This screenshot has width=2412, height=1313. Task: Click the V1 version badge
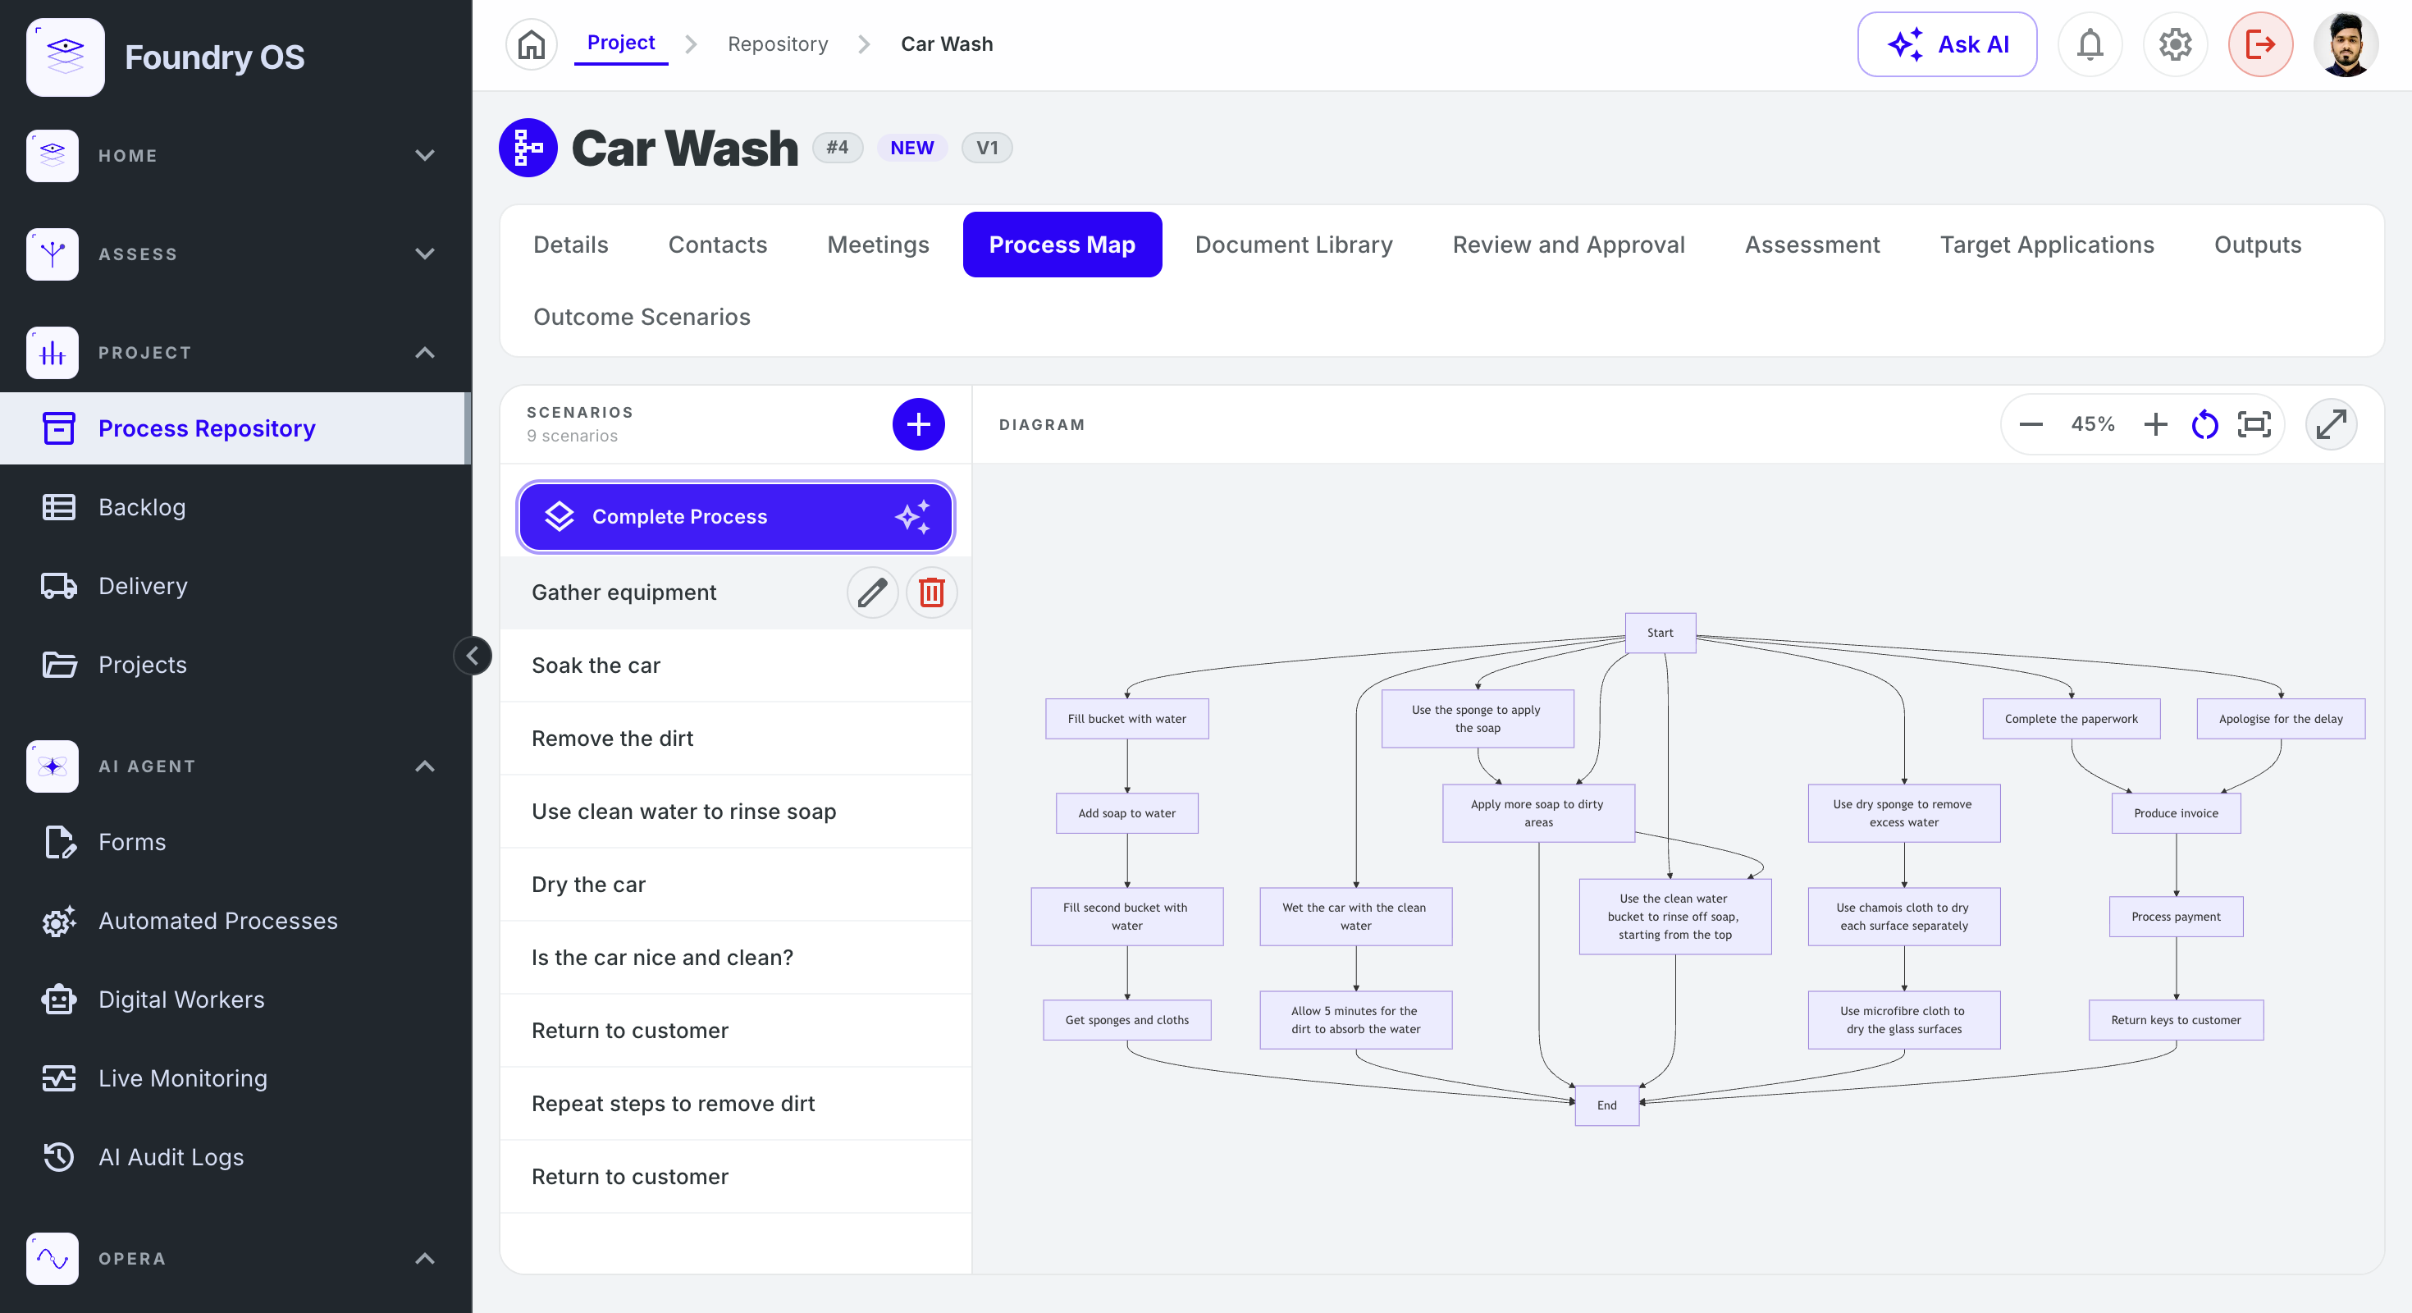pos(987,148)
